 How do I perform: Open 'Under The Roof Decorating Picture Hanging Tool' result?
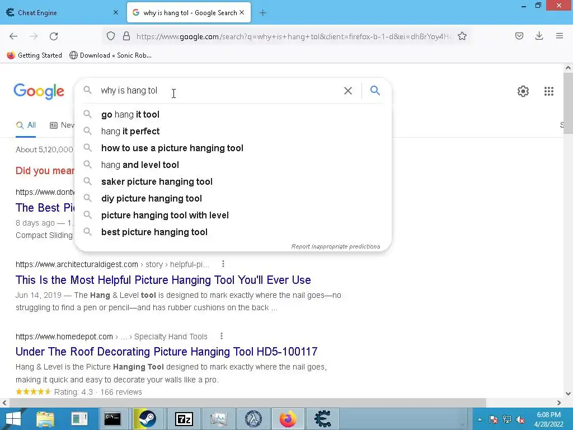click(x=166, y=352)
